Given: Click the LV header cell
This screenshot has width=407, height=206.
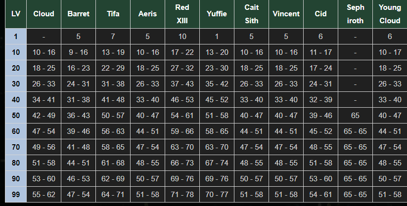Looking at the screenshot, I should coord(15,14).
